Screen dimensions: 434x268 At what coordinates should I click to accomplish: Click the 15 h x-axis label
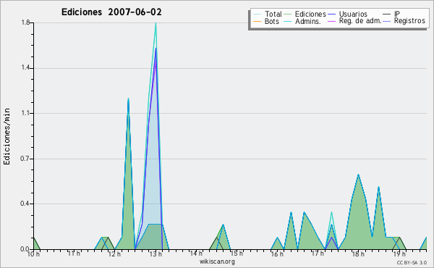(237, 253)
